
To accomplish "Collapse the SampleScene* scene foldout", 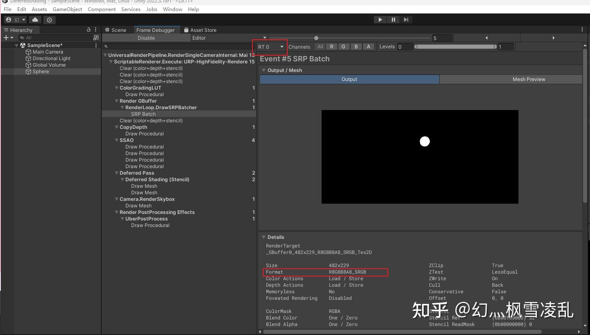I will (x=16, y=46).
